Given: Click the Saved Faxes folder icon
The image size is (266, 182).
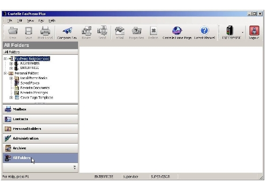Looking at the screenshot, I should tap(17, 83).
